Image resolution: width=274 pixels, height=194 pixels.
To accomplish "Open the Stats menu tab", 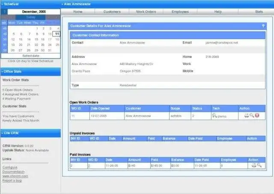I will pyautogui.click(x=259, y=12).
